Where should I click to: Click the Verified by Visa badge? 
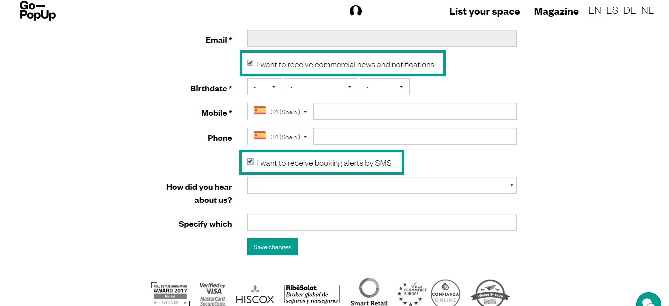[x=213, y=294]
